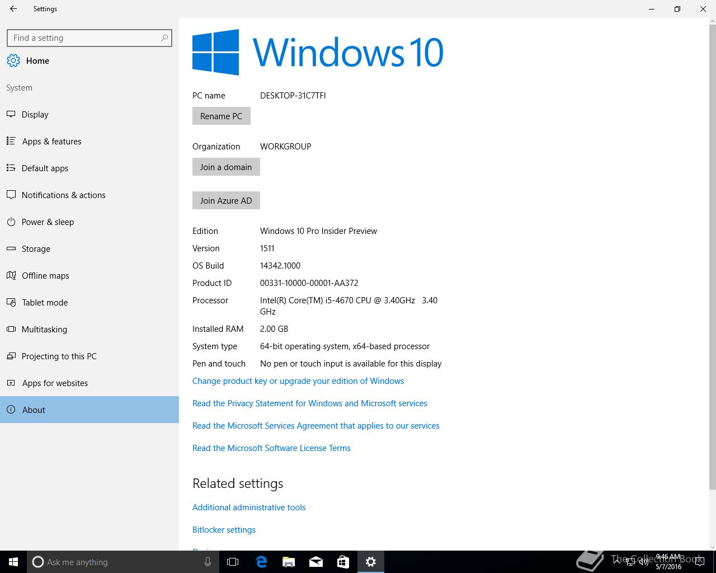Click the WORKGROUP organization value
Image resolution: width=716 pixels, height=573 pixels.
(x=286, y=147)
